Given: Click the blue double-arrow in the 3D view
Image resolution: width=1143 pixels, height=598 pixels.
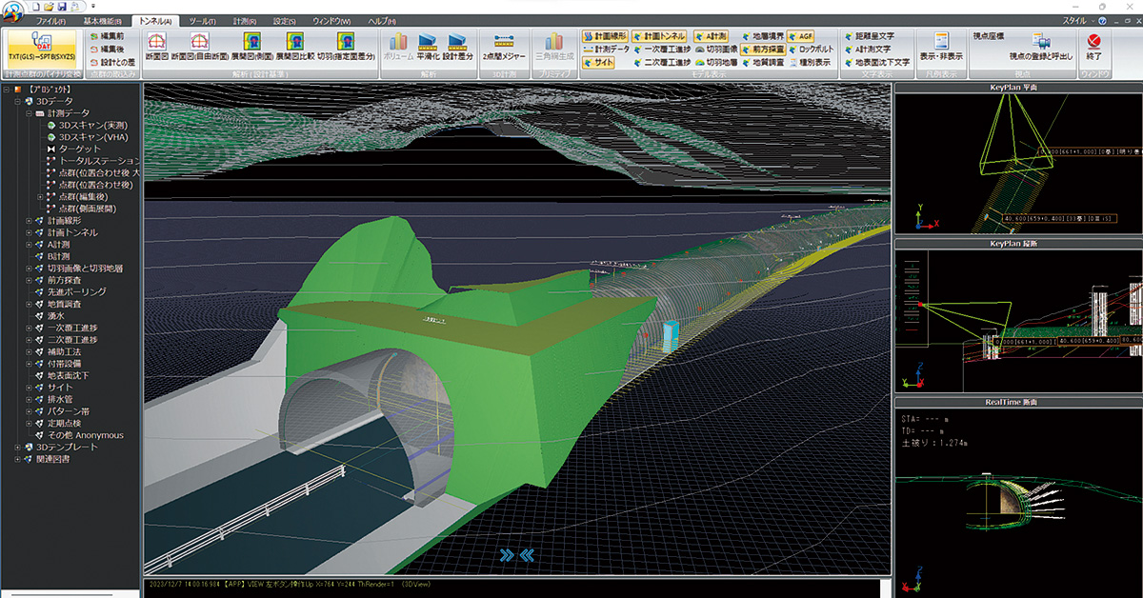Looking at the screenshot, I should tap(515, 554).
